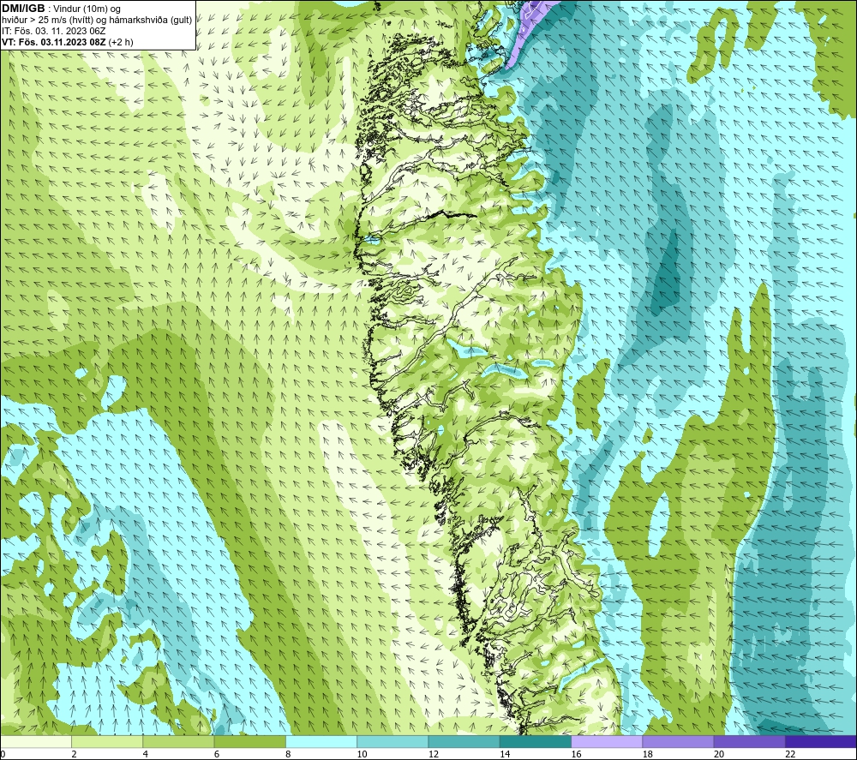Viewport: 857px width, 760px height.
Task: Click the 12–14 m/s teal legend swatch
Action: click(x=464, y=741)
